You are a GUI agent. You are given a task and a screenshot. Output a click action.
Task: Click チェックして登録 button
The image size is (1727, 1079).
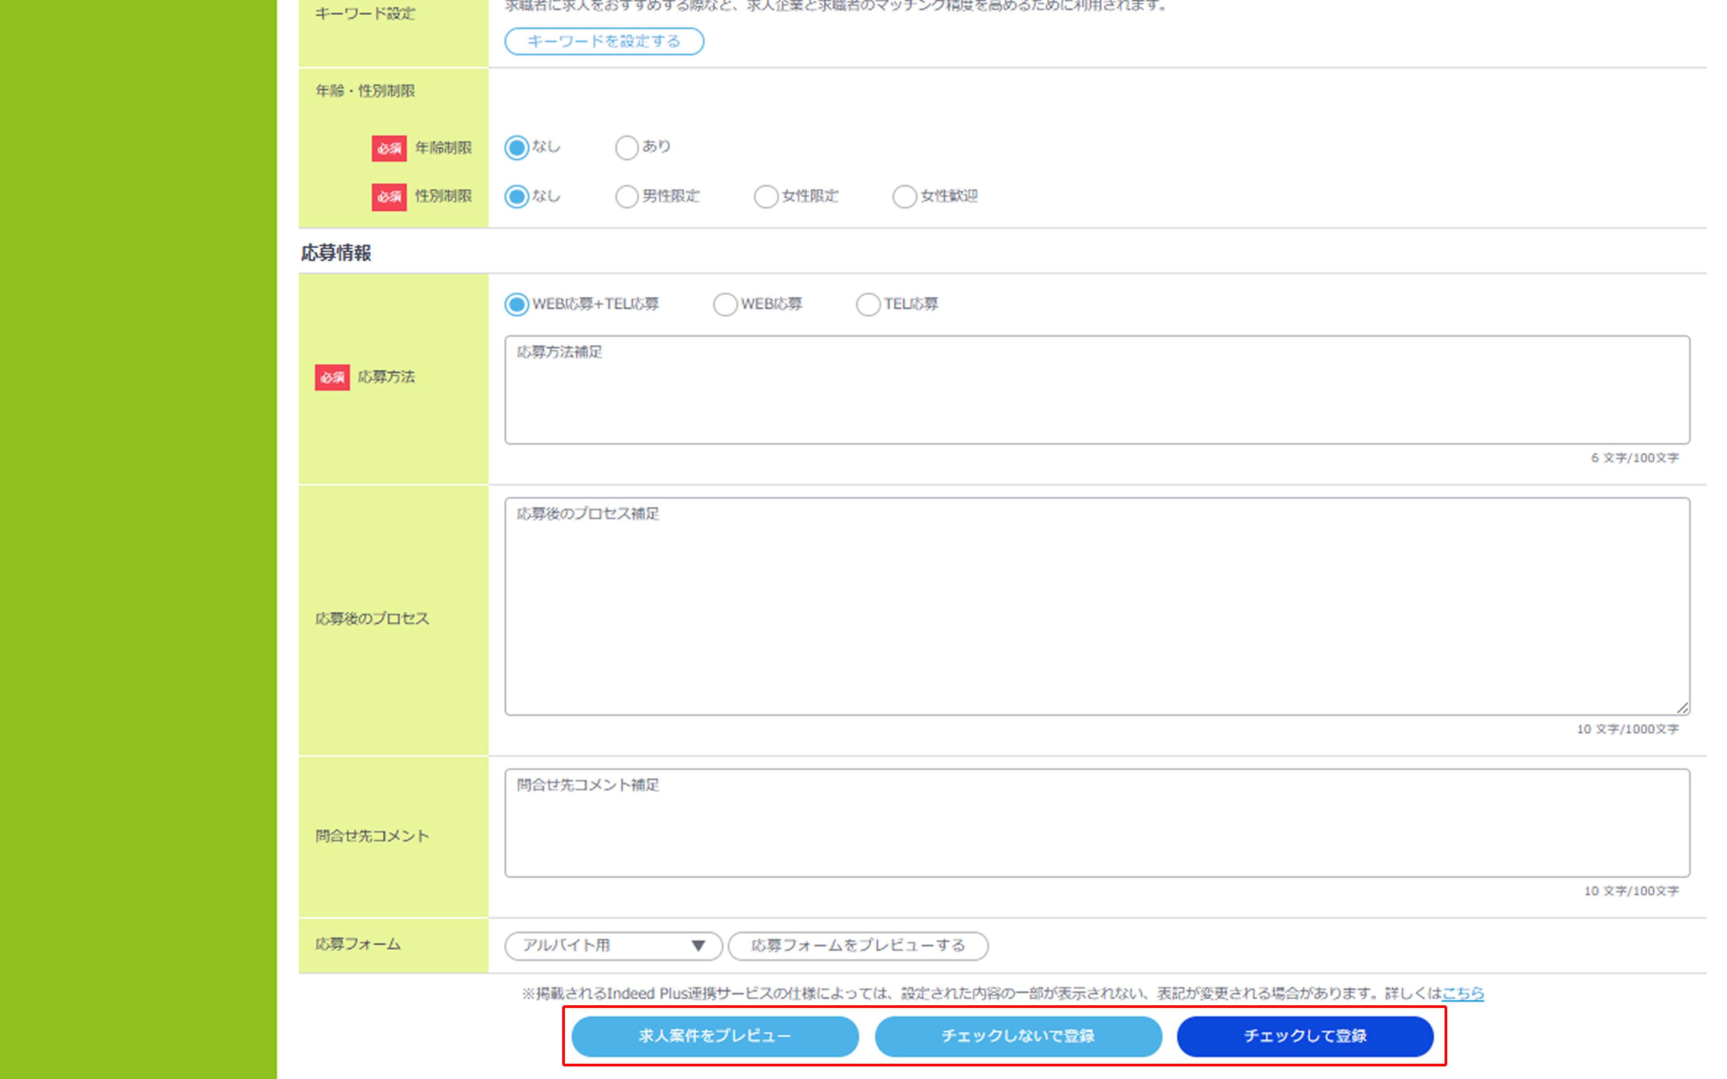pos(1305,1036)
